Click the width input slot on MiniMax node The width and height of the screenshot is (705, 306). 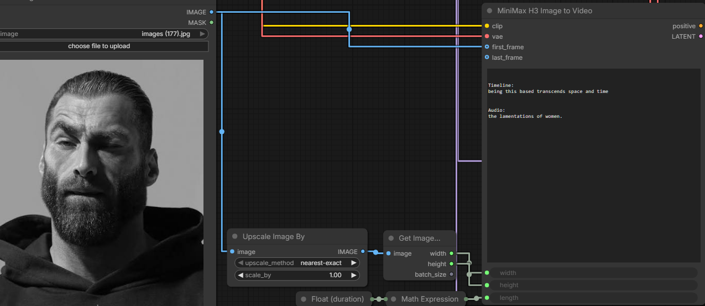point(487,273)
